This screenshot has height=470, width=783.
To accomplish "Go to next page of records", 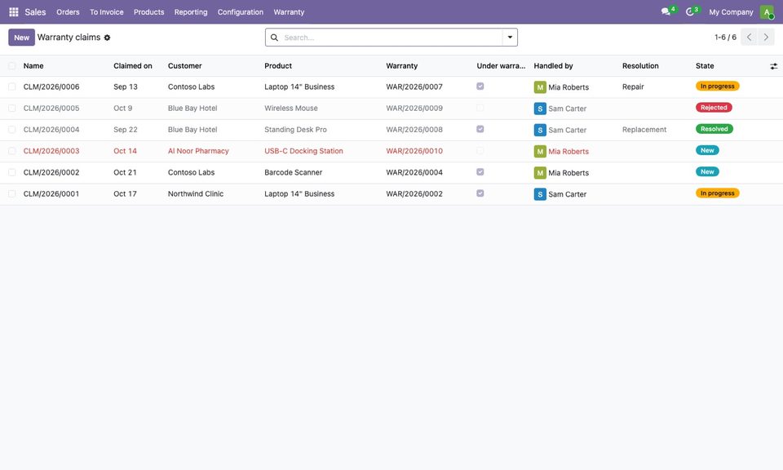I will pyautogui.click(x=766, y=37).
